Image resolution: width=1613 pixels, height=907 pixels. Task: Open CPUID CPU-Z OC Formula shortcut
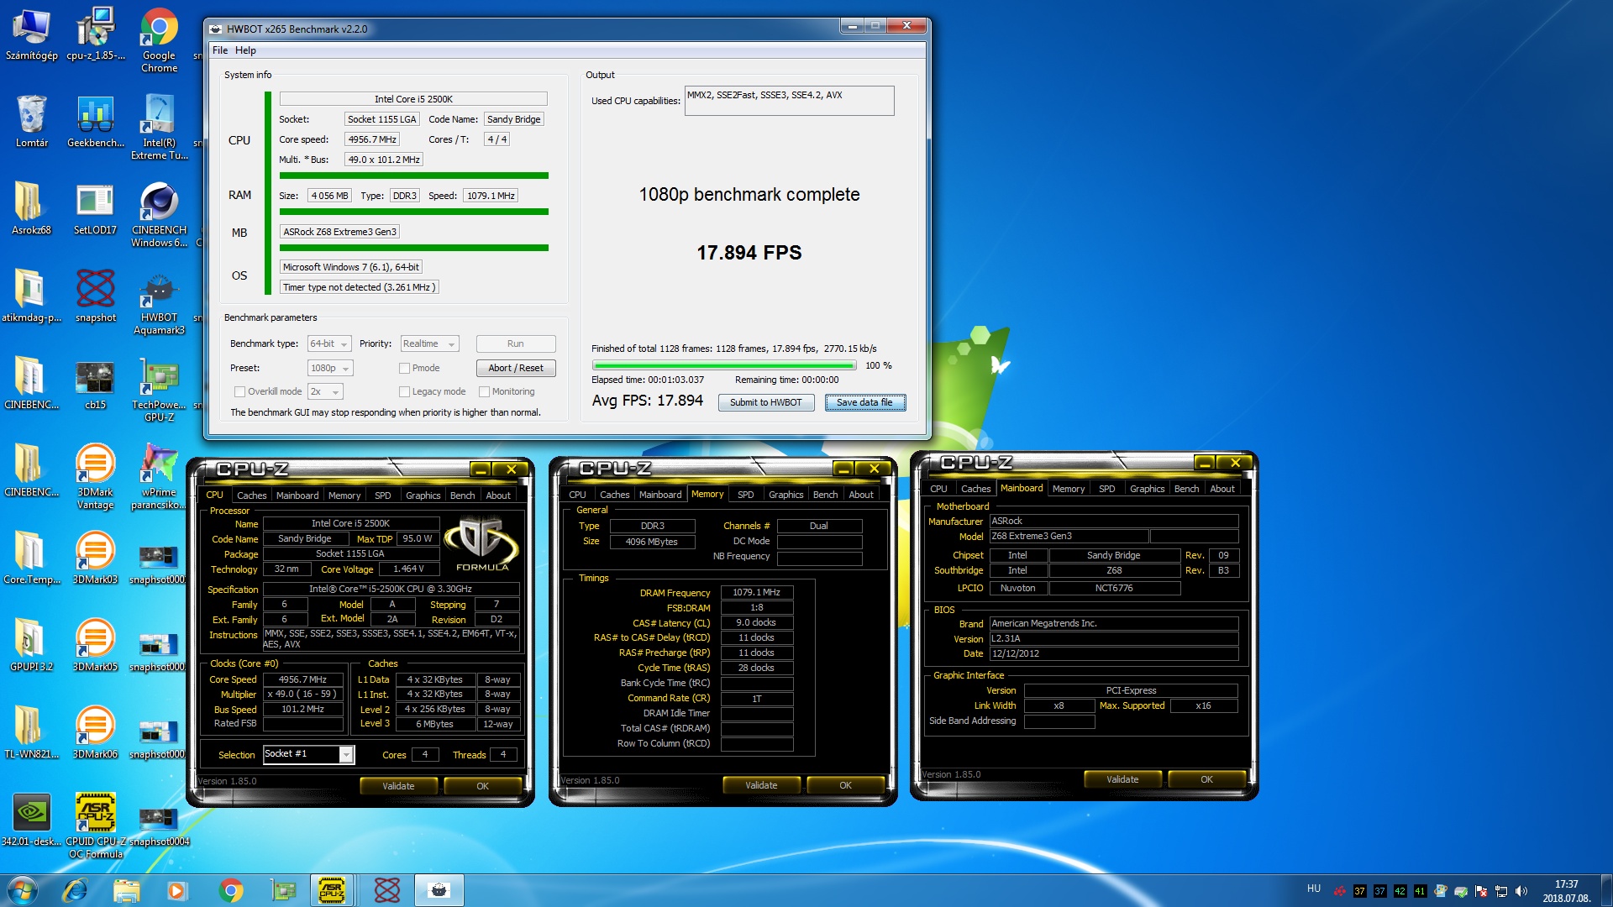click(x=95, y=826)
